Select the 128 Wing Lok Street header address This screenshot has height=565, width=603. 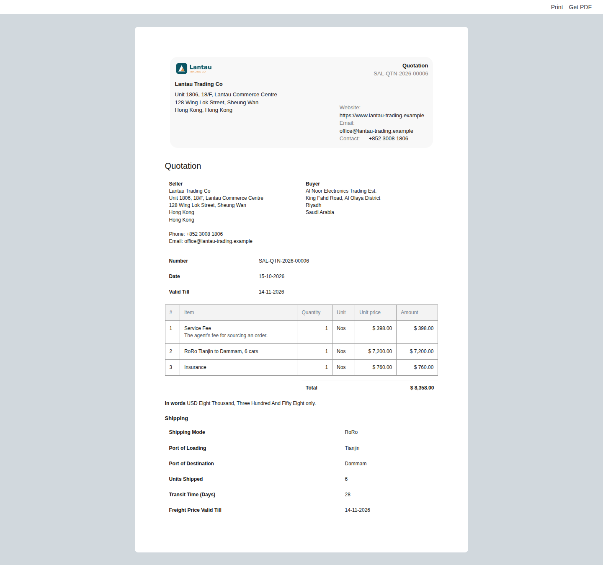(216, 103)
